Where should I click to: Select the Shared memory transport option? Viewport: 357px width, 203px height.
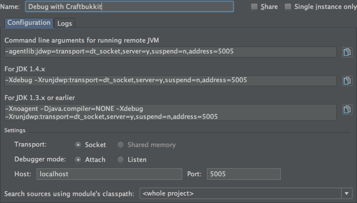pyautogui.click(x=120, y=145)
